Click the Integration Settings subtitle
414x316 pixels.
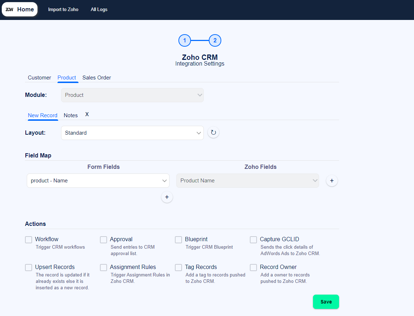(200, 63)
